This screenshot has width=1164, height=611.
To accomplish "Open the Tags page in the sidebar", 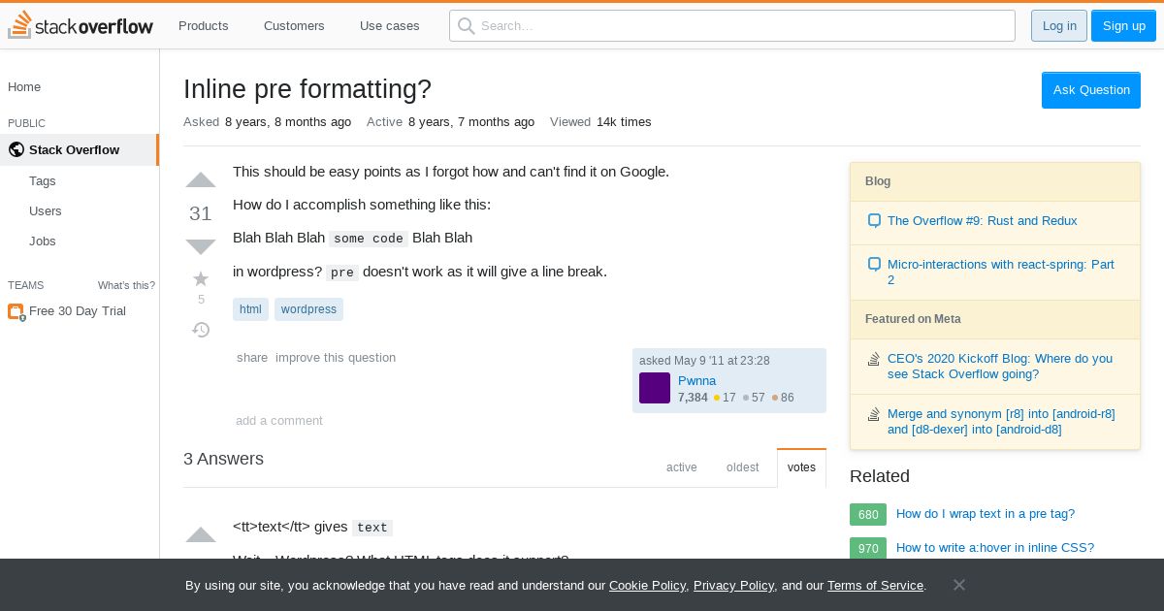I will (43, 181).
